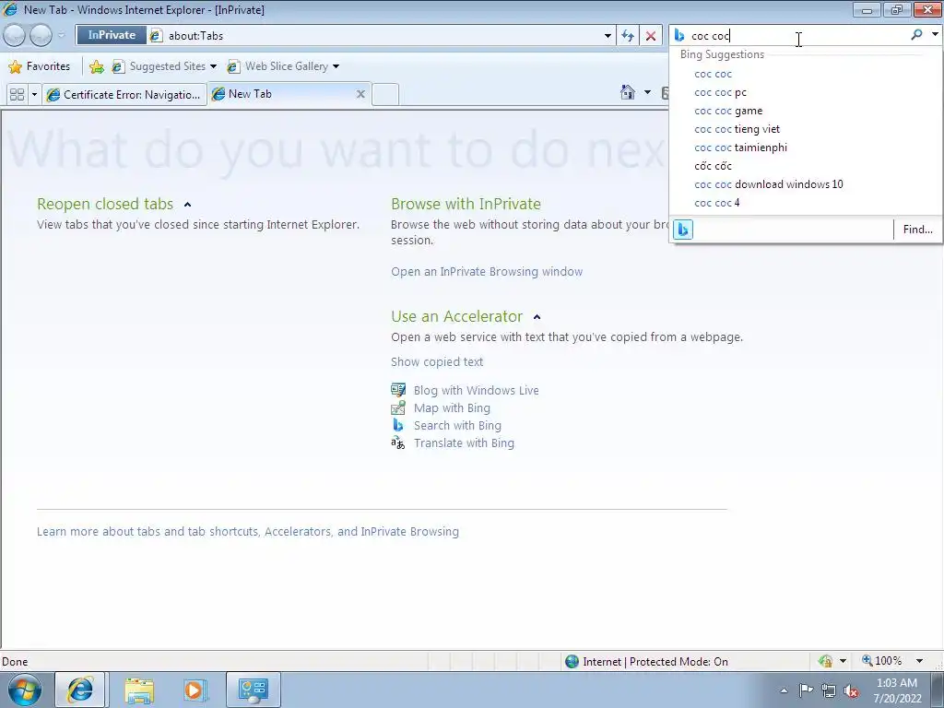944x708 pixels.
Task: Click the muted volume tray icon
Action: pyautogui.click(x=851, y=691)
